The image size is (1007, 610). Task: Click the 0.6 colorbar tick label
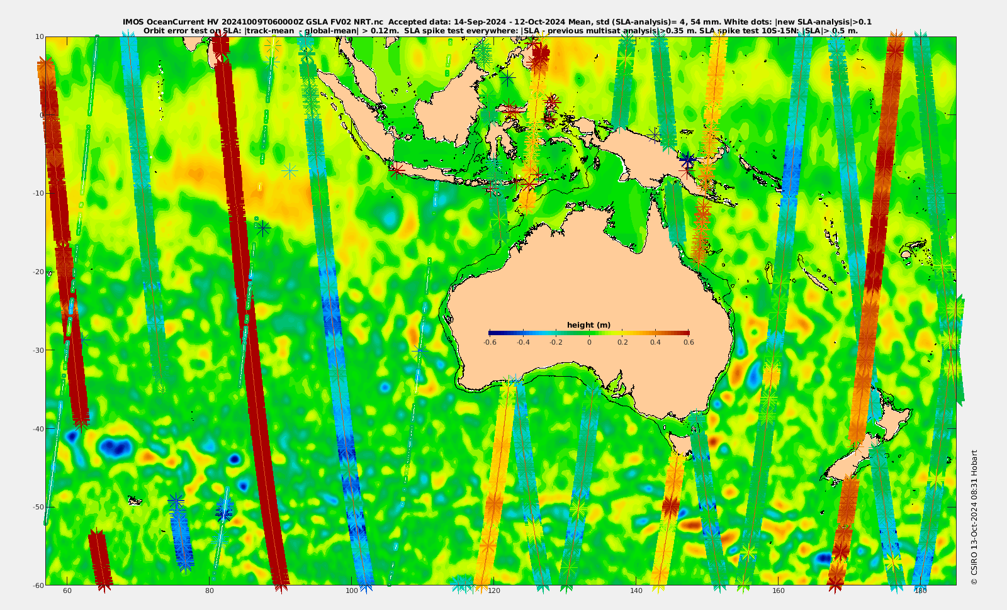(x=689, y=343)
